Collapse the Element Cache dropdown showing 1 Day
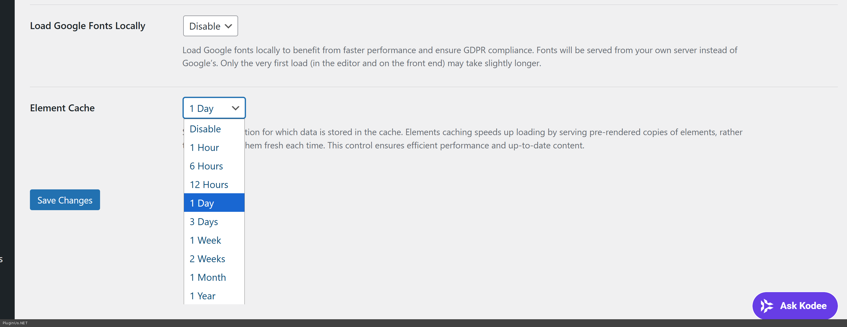847x327 pixels. 214,108
